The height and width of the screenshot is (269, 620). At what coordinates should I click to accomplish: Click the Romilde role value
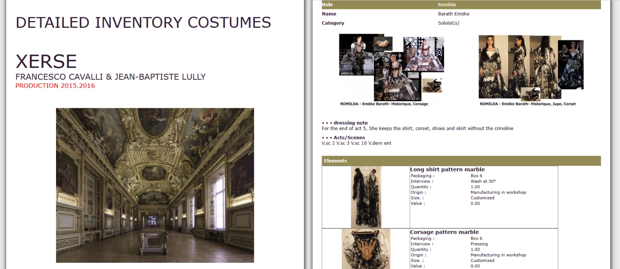(x=447, y=5)
